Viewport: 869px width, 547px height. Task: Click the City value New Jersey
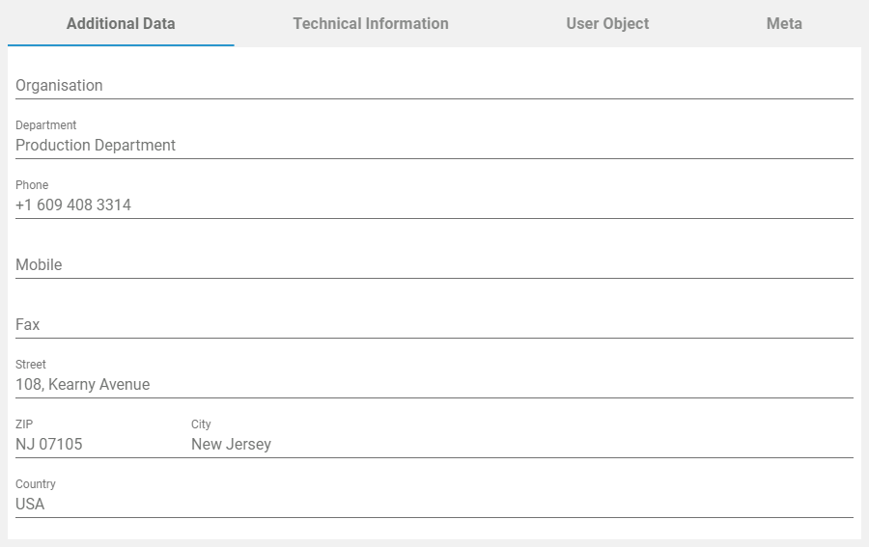[x=232, y=444]
